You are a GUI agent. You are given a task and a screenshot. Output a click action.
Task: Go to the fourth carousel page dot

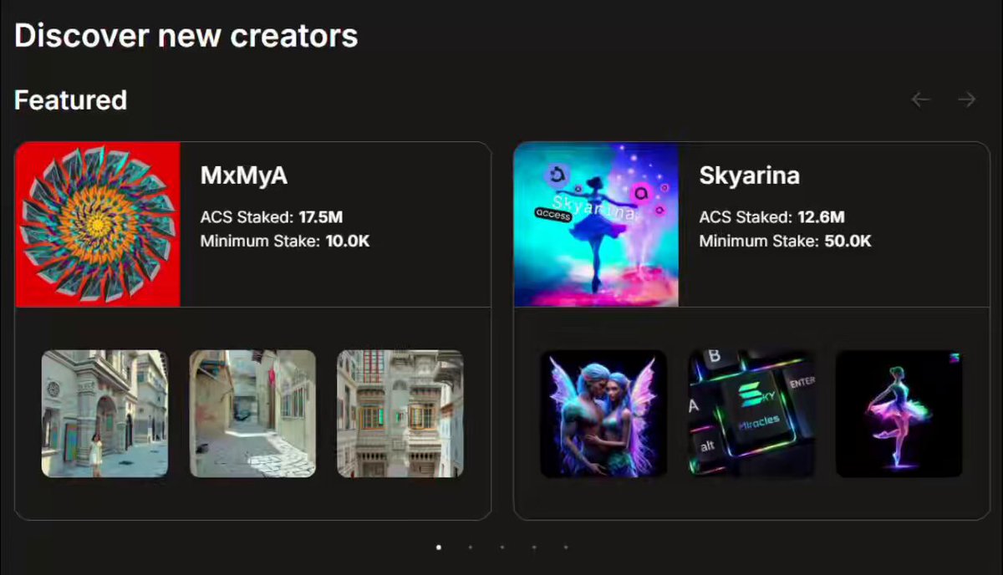click(x=534, y=547)
